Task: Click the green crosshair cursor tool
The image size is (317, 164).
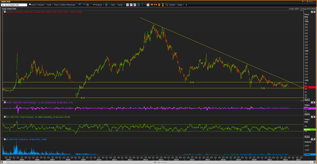Action: [143, 5]
